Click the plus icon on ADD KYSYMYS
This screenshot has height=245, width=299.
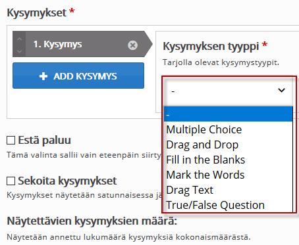(43, 76)
